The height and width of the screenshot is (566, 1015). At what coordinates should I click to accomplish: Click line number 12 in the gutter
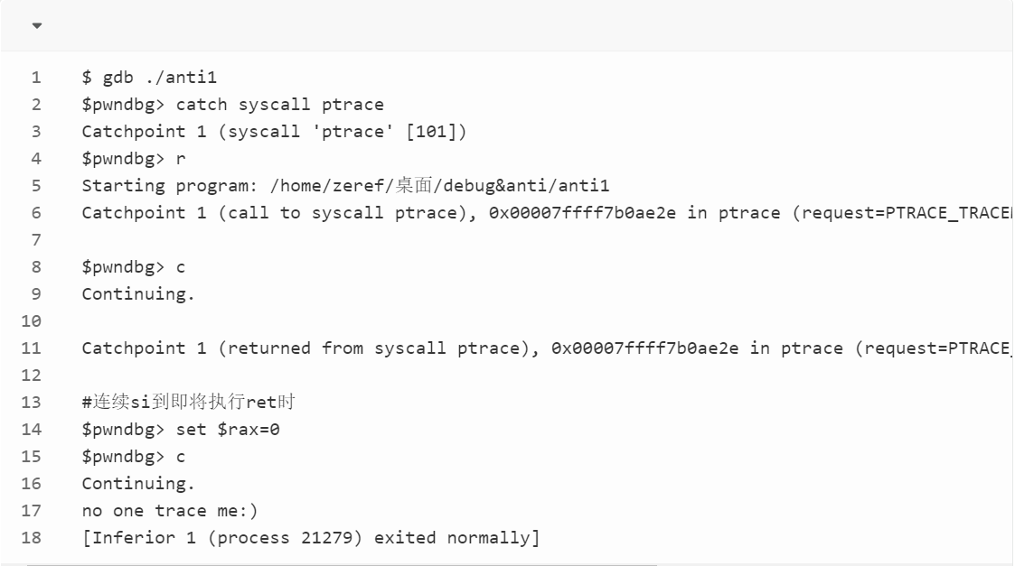[32, 376]
